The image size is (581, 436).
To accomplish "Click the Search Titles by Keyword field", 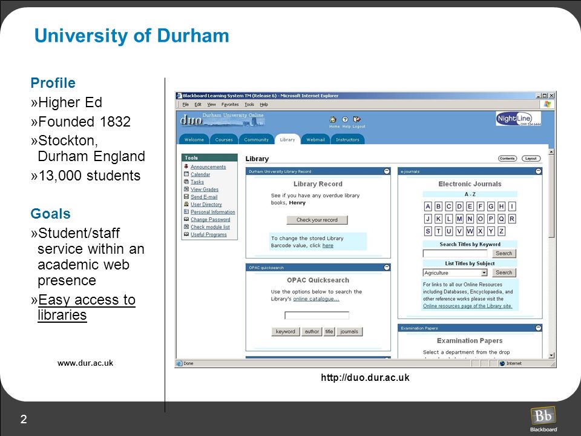I will coord(455,253).
